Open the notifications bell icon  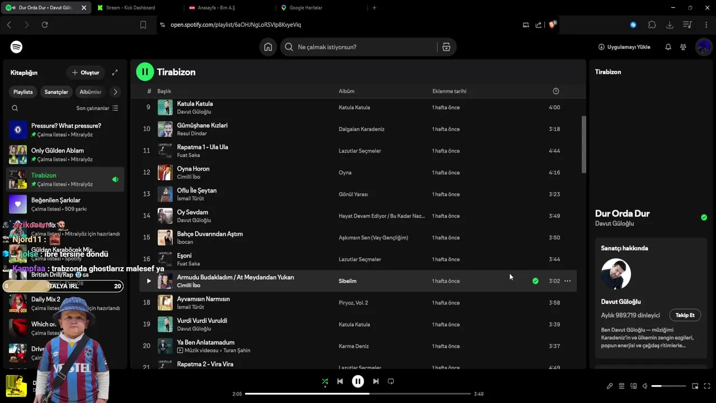[x=668, y=47]
